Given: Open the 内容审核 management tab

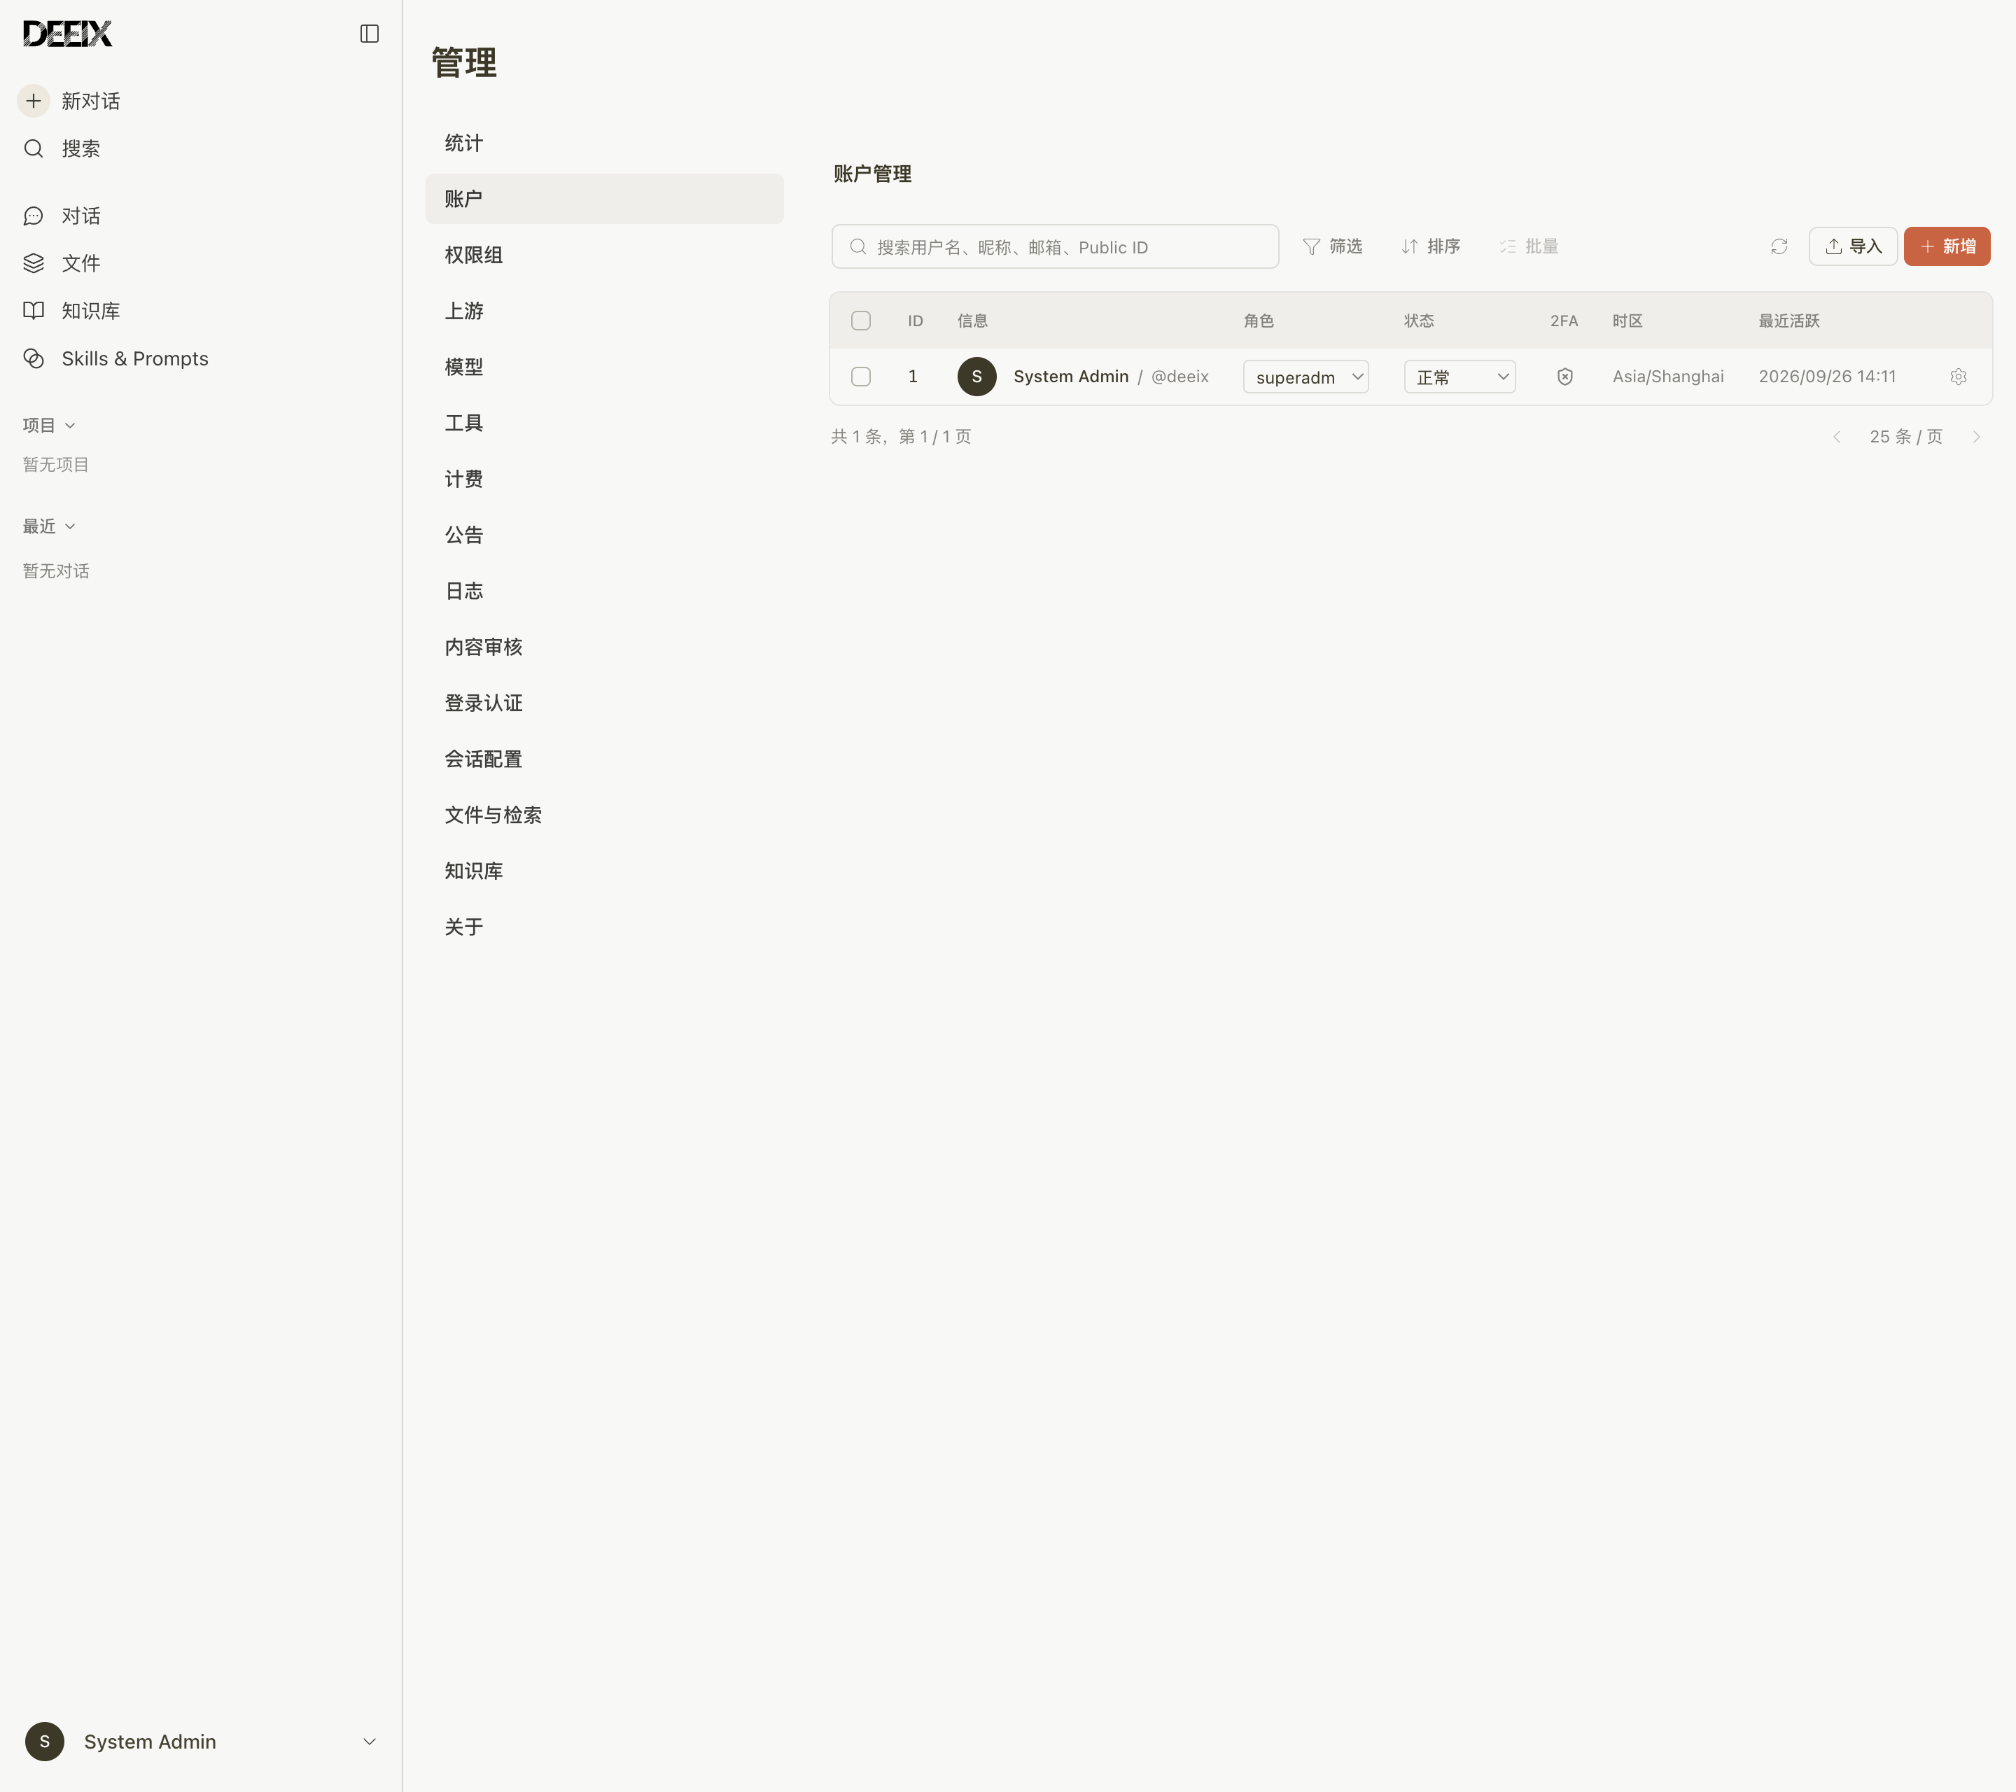Looking at the screenshot, I should pyautogui.click(x=603, y=647).
